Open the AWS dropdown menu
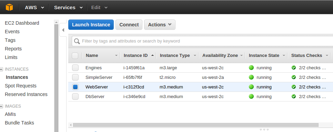The image size is (333, 132). click(34, 8)
